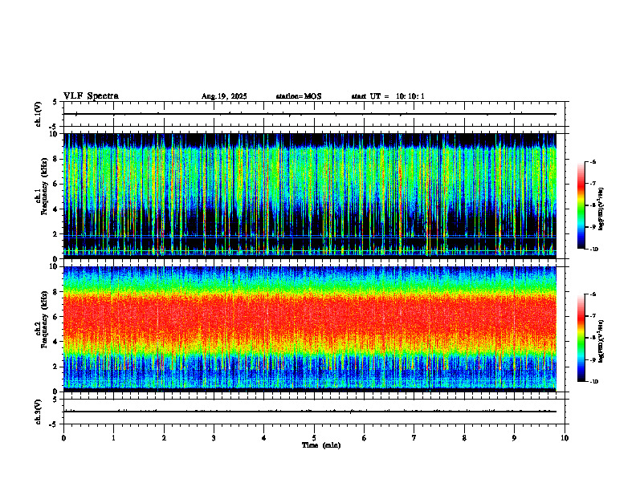Click the "Time (min)" x-axis label
This screenshot has height=491, width=636.
click(321, 445)
